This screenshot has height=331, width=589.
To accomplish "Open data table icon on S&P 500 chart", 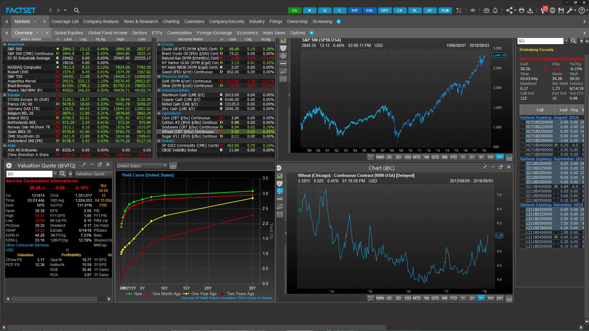I will (283, 79).
